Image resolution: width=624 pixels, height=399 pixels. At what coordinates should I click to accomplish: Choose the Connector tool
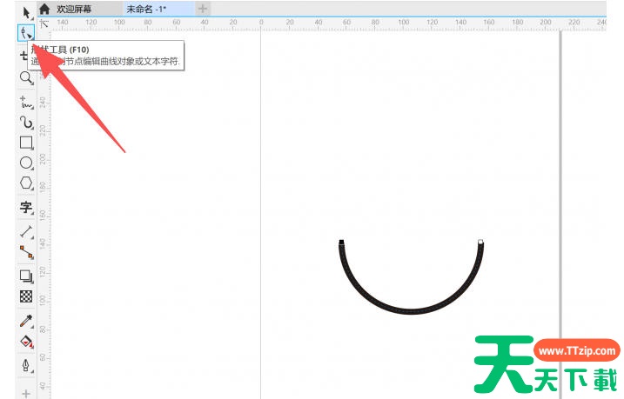pyautogui.click(x=26, y=252)
